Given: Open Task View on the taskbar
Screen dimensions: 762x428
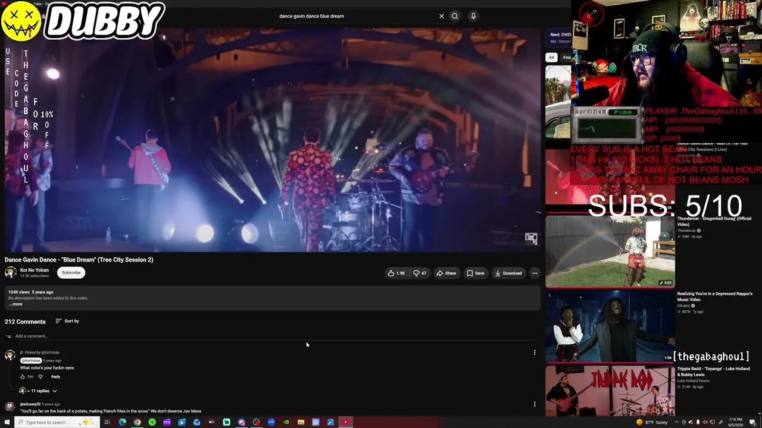Looking at the screenshot, I should point(107,422).
